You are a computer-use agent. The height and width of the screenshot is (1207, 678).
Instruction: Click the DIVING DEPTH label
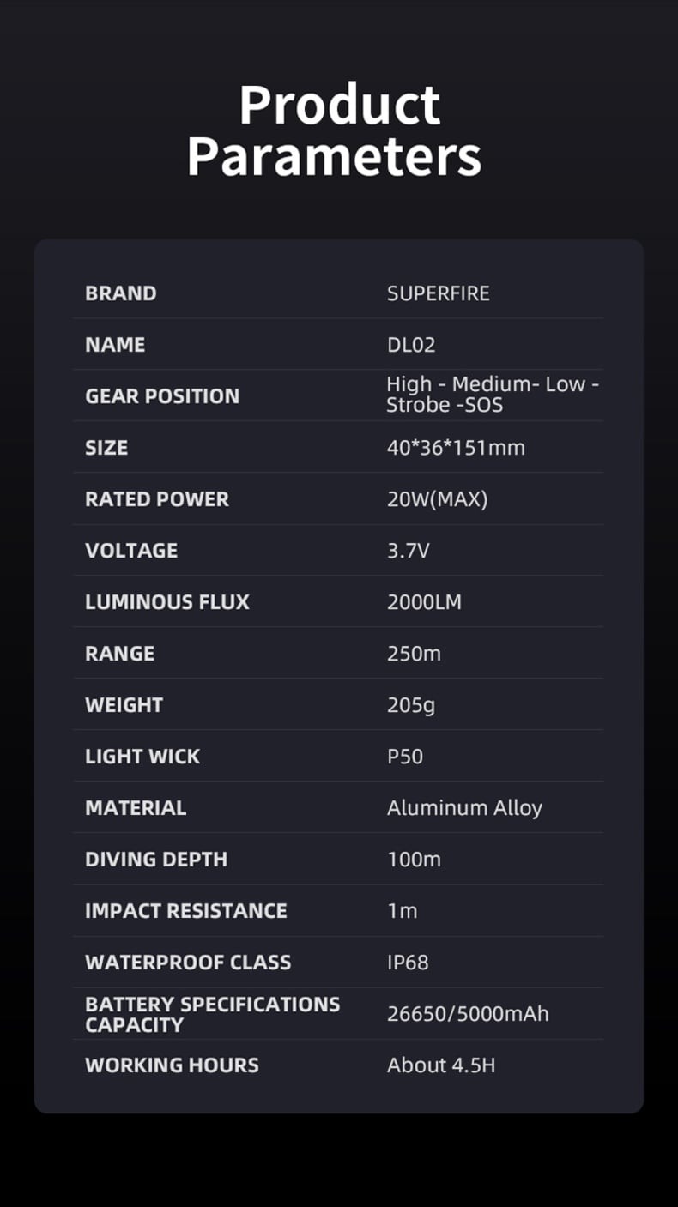(156, 860)
